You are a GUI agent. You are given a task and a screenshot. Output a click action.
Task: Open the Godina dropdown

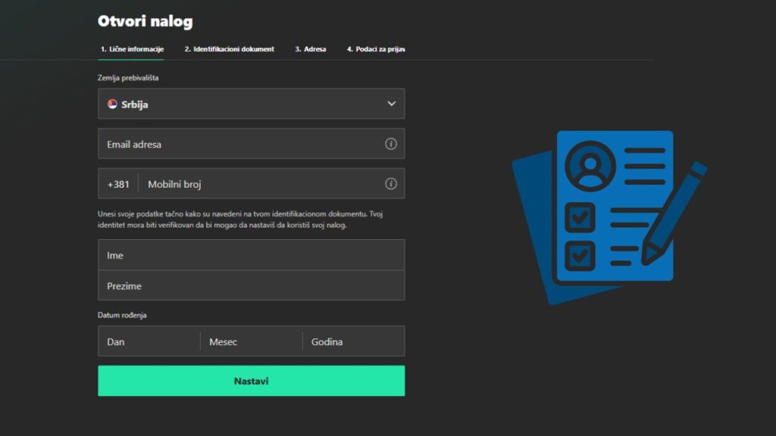[352, 341]
